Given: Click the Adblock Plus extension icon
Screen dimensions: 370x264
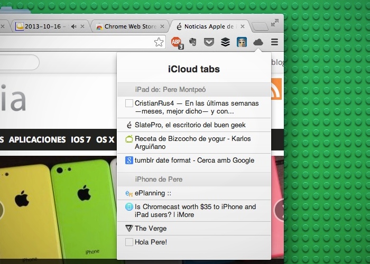Looking at the screenshot, I should tap(177, 43).
